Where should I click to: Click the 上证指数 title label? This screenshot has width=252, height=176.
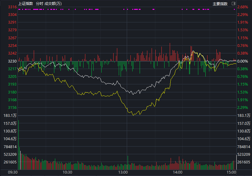[x=25, y=4]
